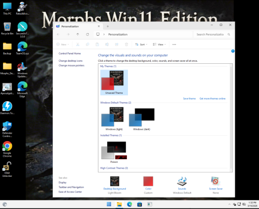This screenshot has height=209, width=259.
Task: Open the Sounds settings icon
Action: [182, 181]
